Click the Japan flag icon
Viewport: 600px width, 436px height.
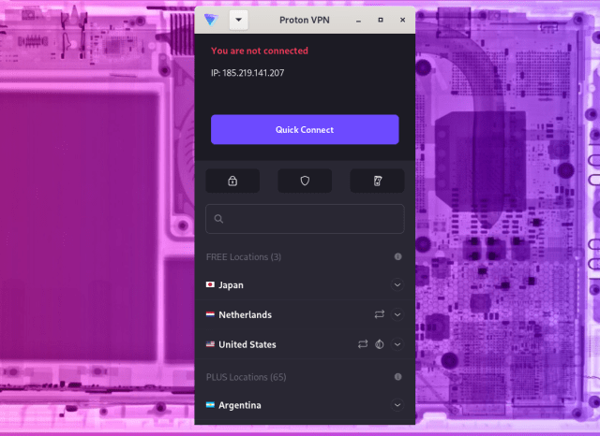click(x=210, y=284)
